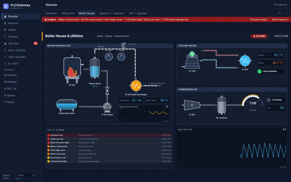291x182 pixels.
Task: Click the PLCGateway logo icon
Action: [x=6, y=6]
